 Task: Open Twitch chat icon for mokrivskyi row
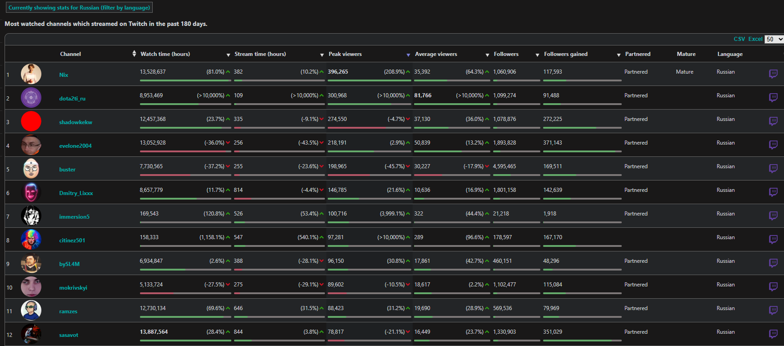pos(773,286)
